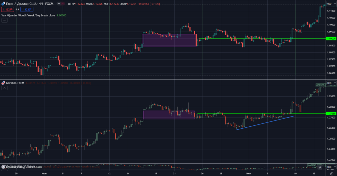Click the blue buy price 1.1233 button
The image size is (337, 176).
coord(28,10)
